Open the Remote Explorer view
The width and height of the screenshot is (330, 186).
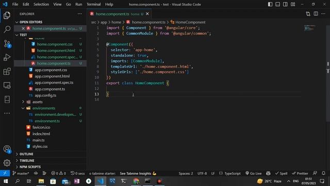7,85
